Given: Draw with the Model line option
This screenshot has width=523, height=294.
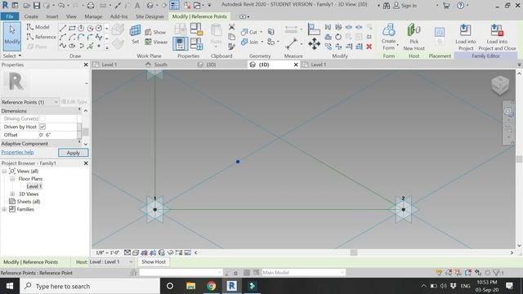Looking at the screenshot, I should [38, 27].
